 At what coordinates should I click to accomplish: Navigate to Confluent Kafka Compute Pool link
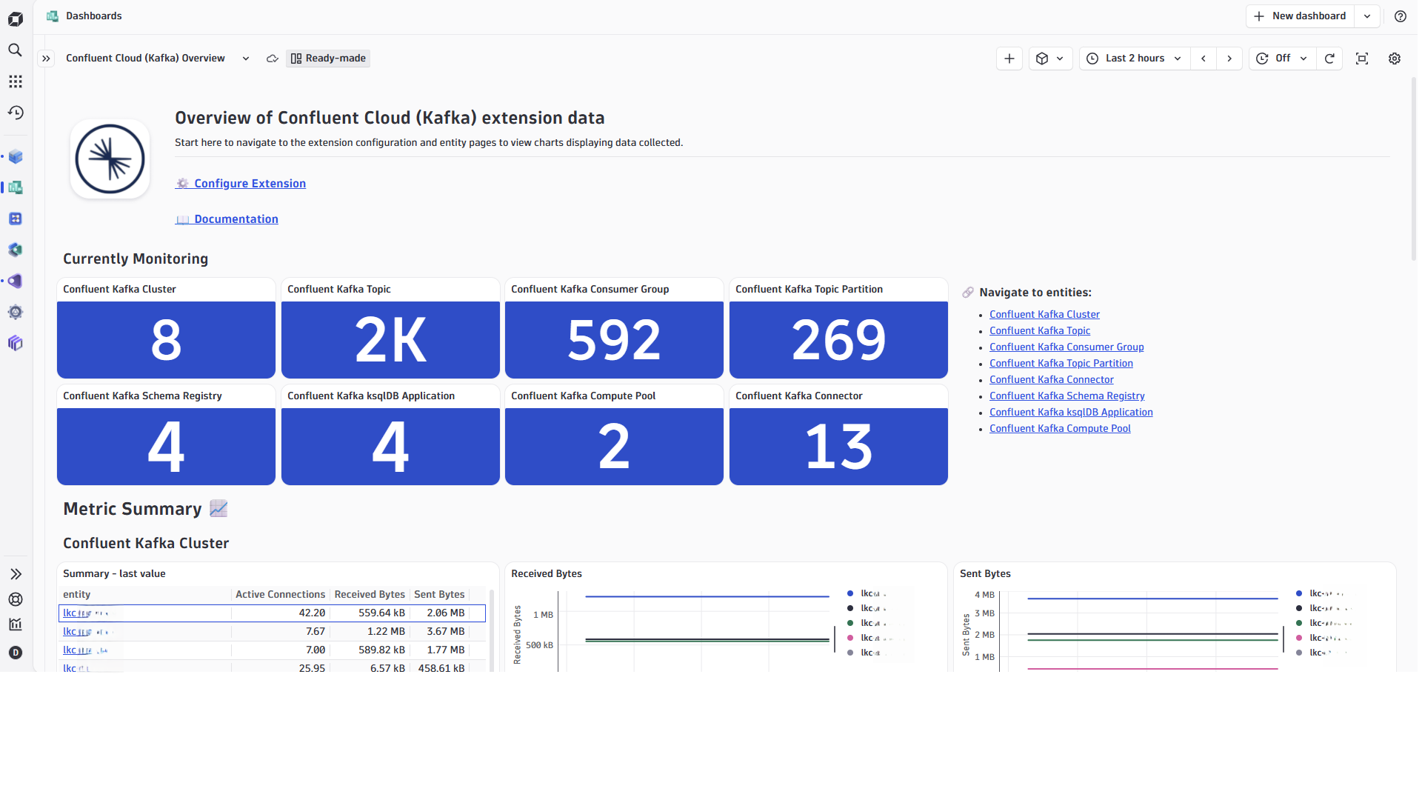point(1060,429)
